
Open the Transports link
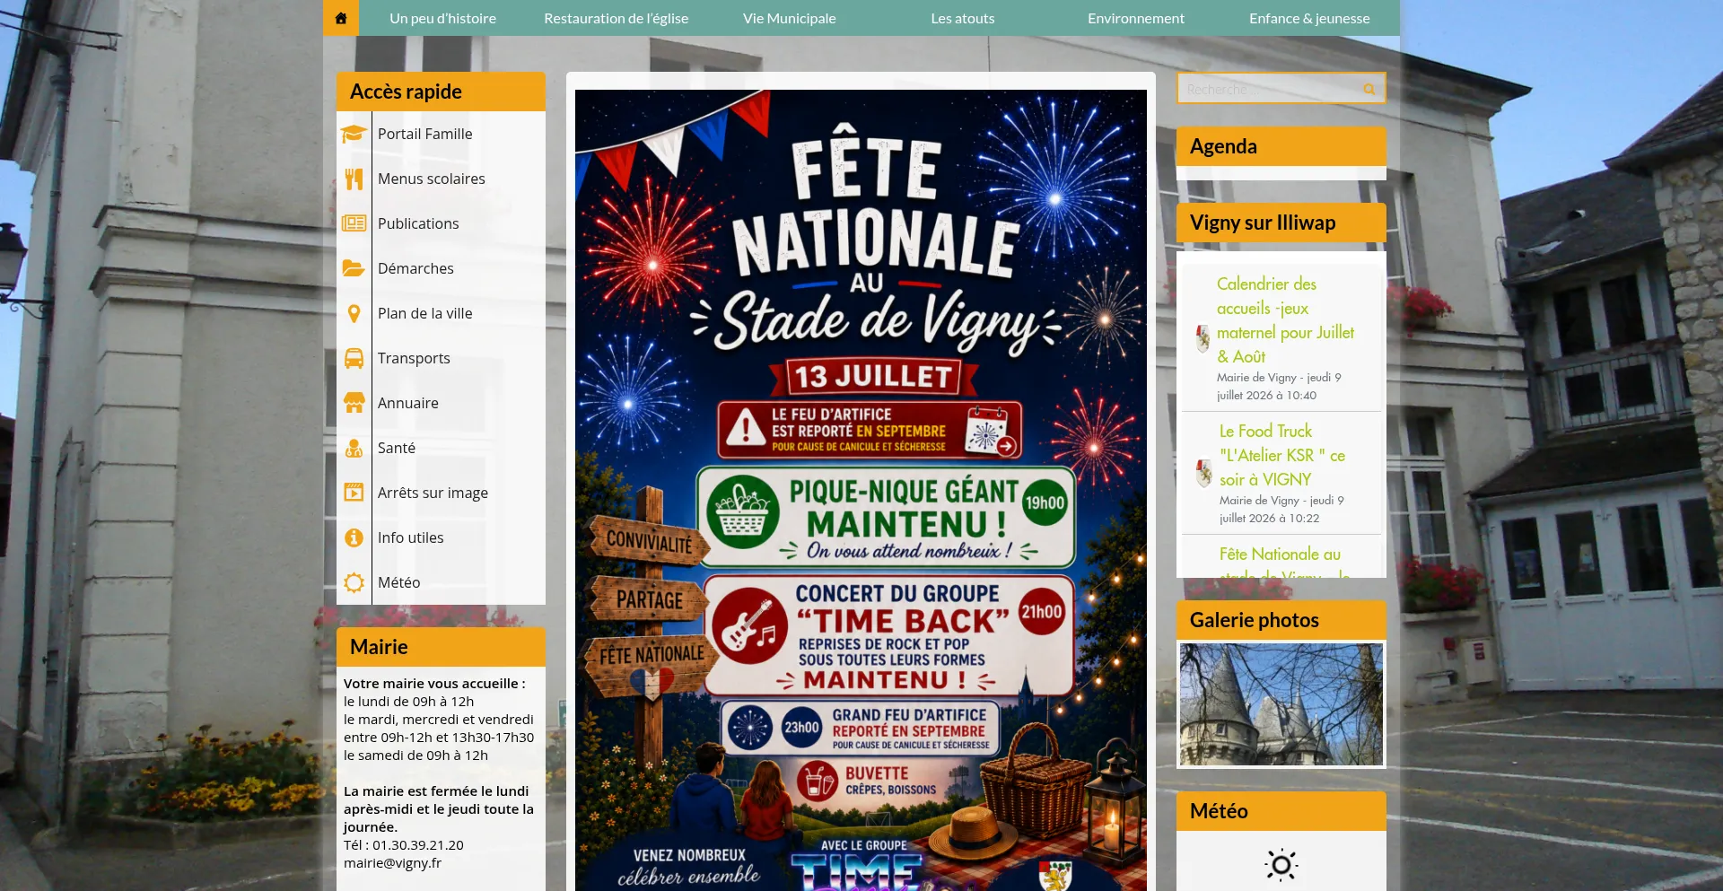pos(414,358)
